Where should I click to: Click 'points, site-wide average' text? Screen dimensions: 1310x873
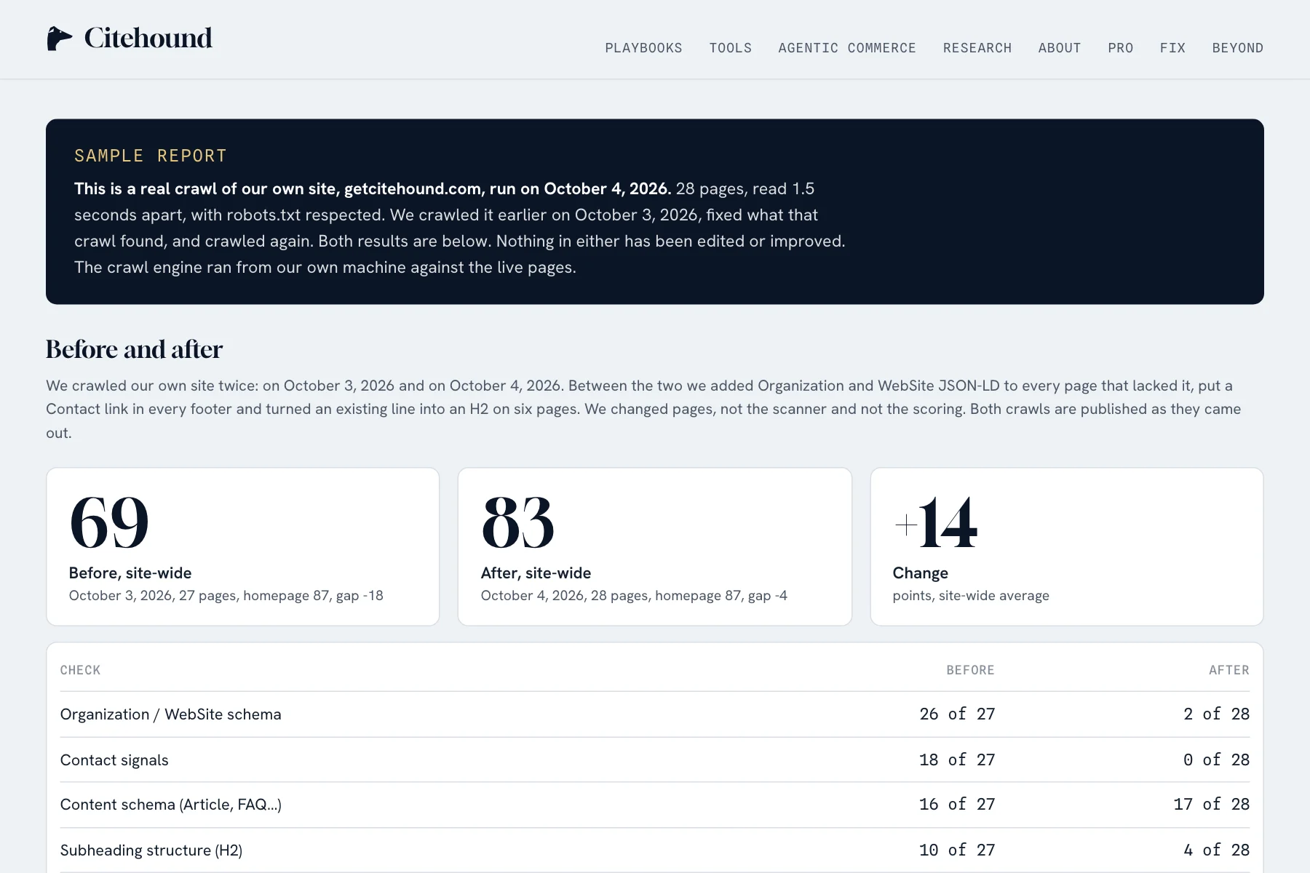[971, 596]
